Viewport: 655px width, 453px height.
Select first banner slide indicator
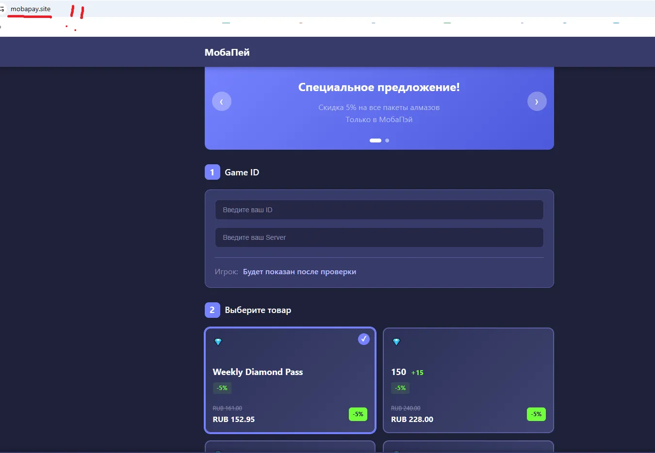pyautogui.click(x=376, y=141)
